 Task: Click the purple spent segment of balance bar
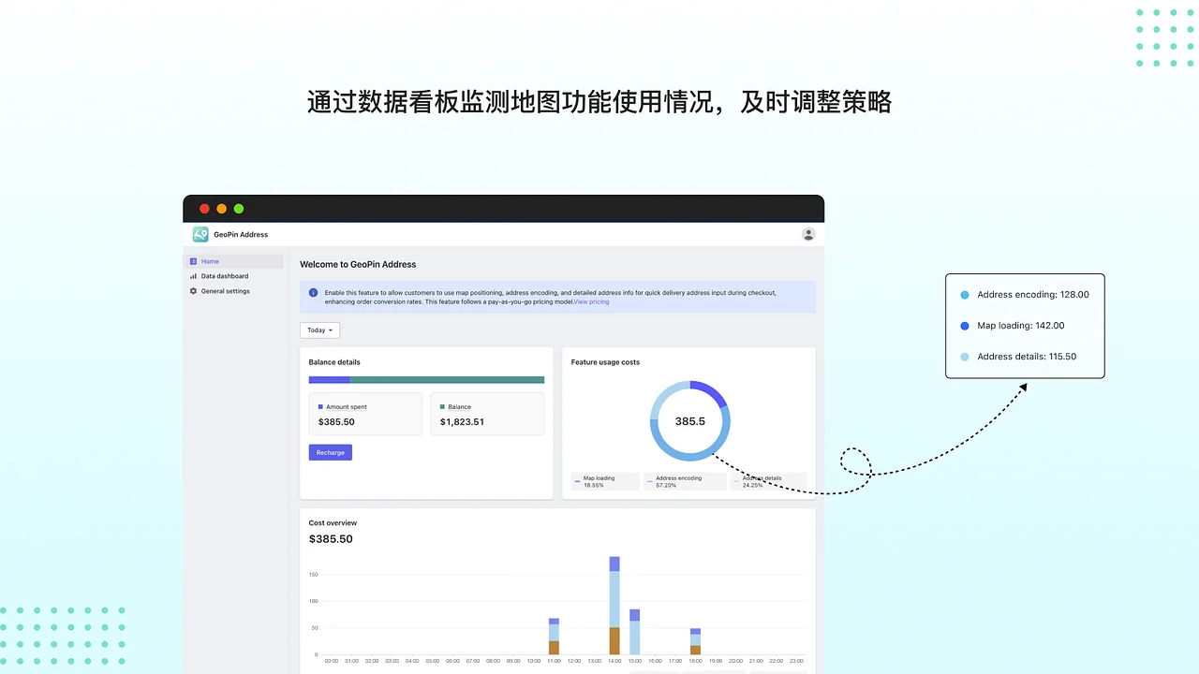coord(329,380)
